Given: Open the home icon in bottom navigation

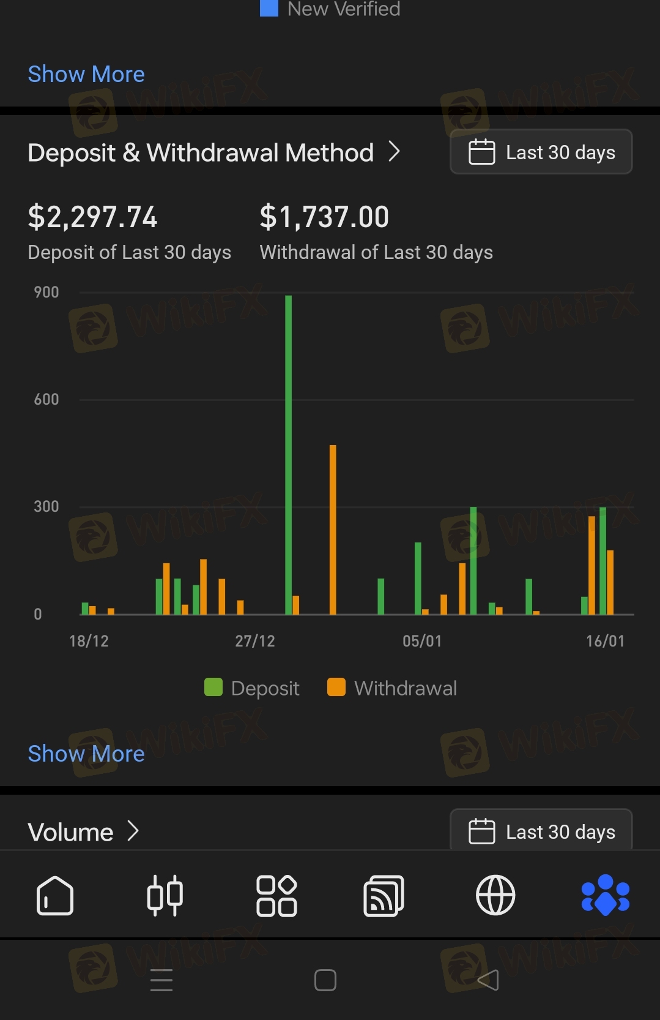Looking at the screenshot, I should pos(55,896).
